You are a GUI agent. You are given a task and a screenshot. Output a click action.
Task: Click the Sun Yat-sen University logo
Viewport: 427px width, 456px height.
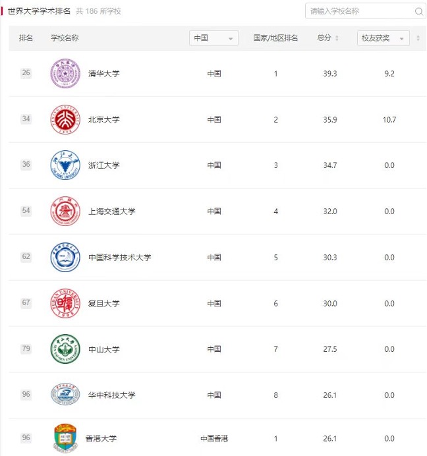pyautogui.click(x=65, y=349)
